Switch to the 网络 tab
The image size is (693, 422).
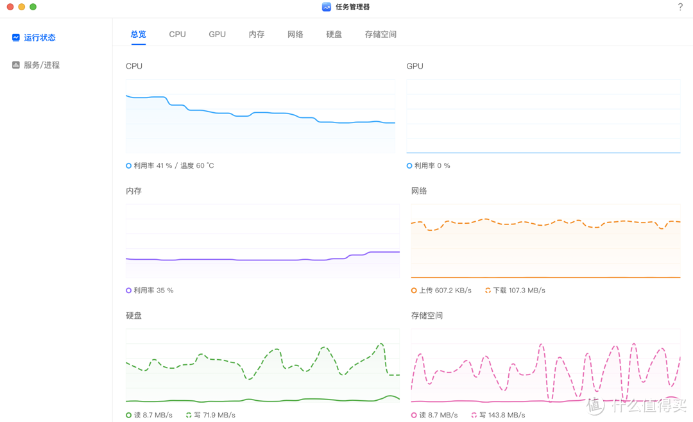[x=295, y=34]
